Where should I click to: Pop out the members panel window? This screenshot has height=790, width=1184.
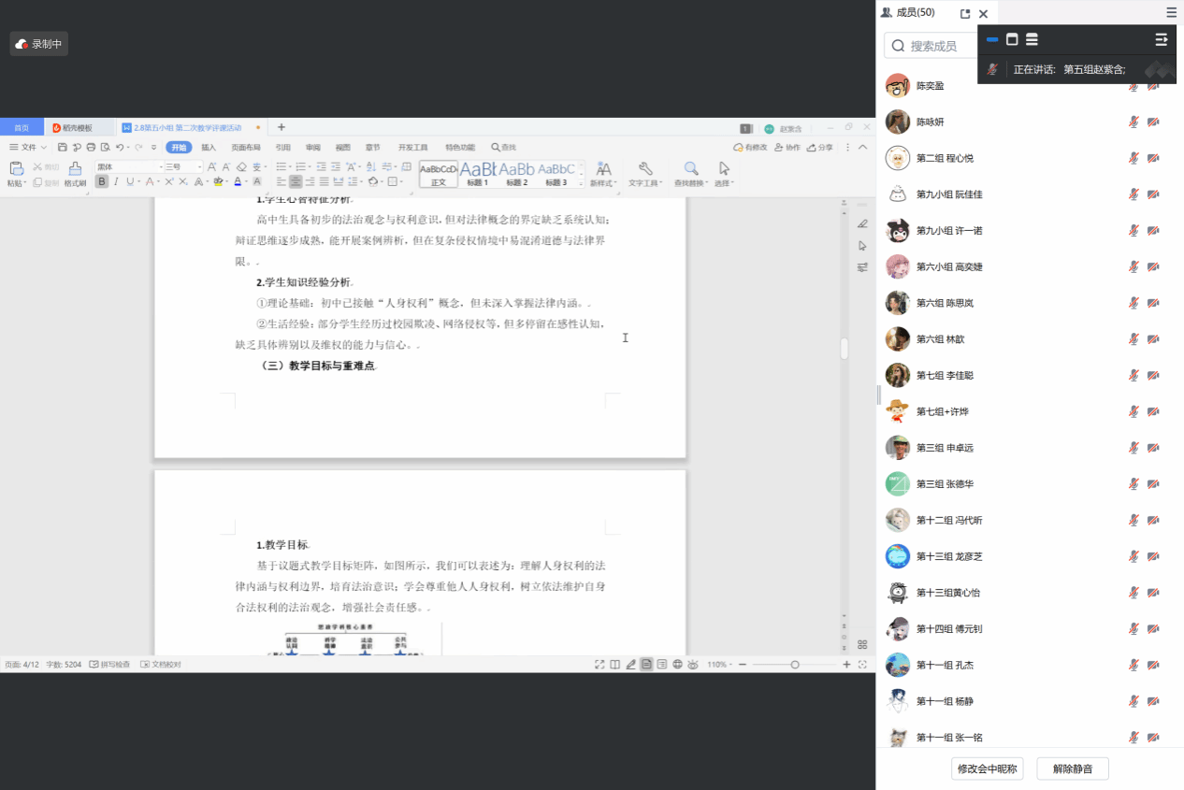[965, 13]
